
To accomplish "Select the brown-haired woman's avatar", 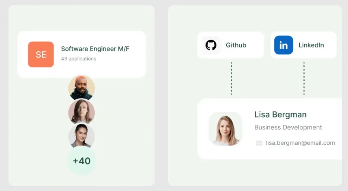I will pyautogui.click(x=82, y=112).
